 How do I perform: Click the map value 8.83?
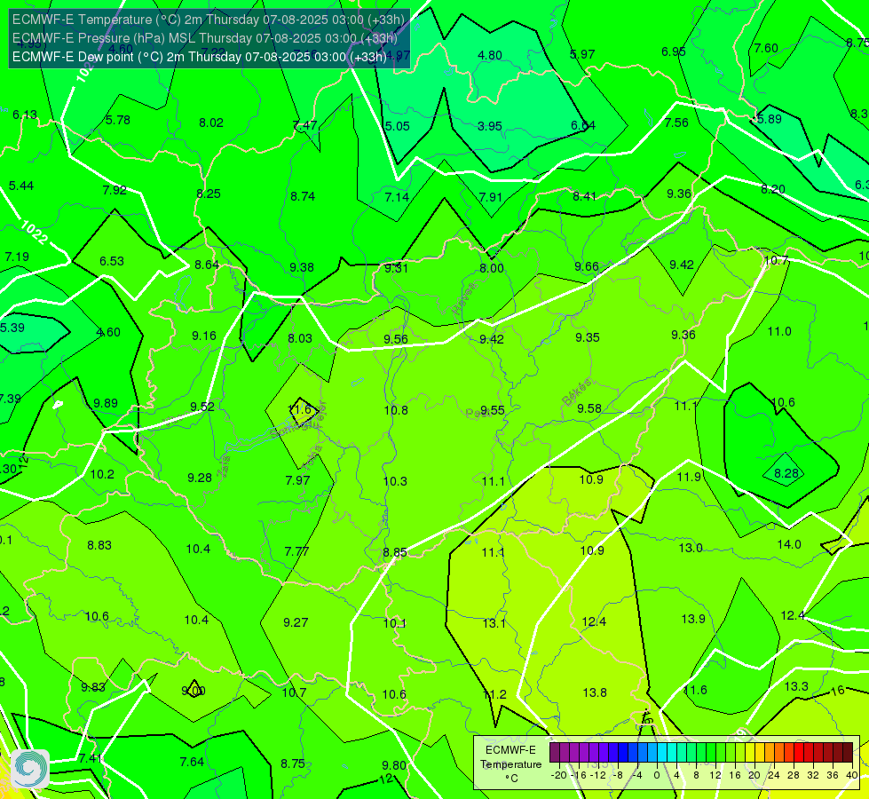[99, 546]
